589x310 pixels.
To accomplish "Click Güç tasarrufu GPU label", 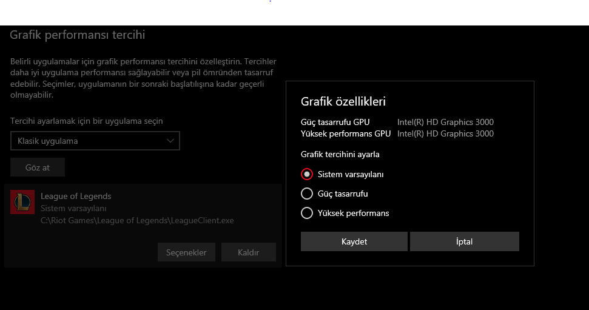I will tap(335, 122).
